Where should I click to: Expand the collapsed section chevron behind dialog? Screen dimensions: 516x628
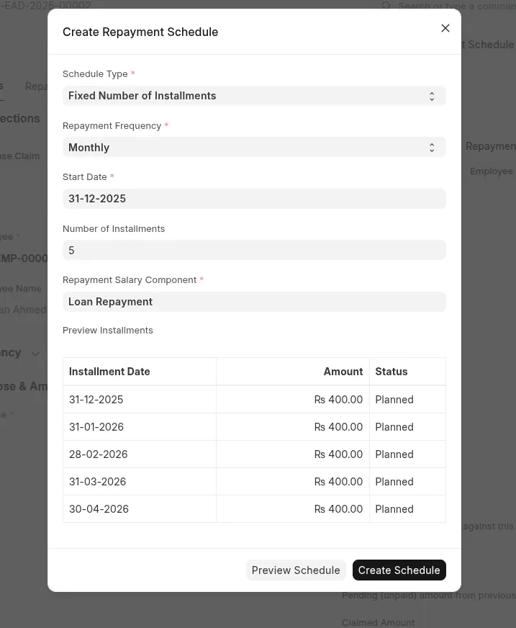click(35, 354)
